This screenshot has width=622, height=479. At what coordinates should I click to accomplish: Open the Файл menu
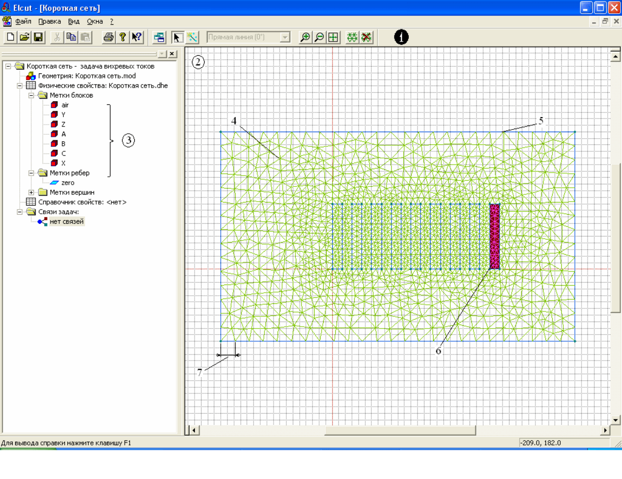coord(23,22)
